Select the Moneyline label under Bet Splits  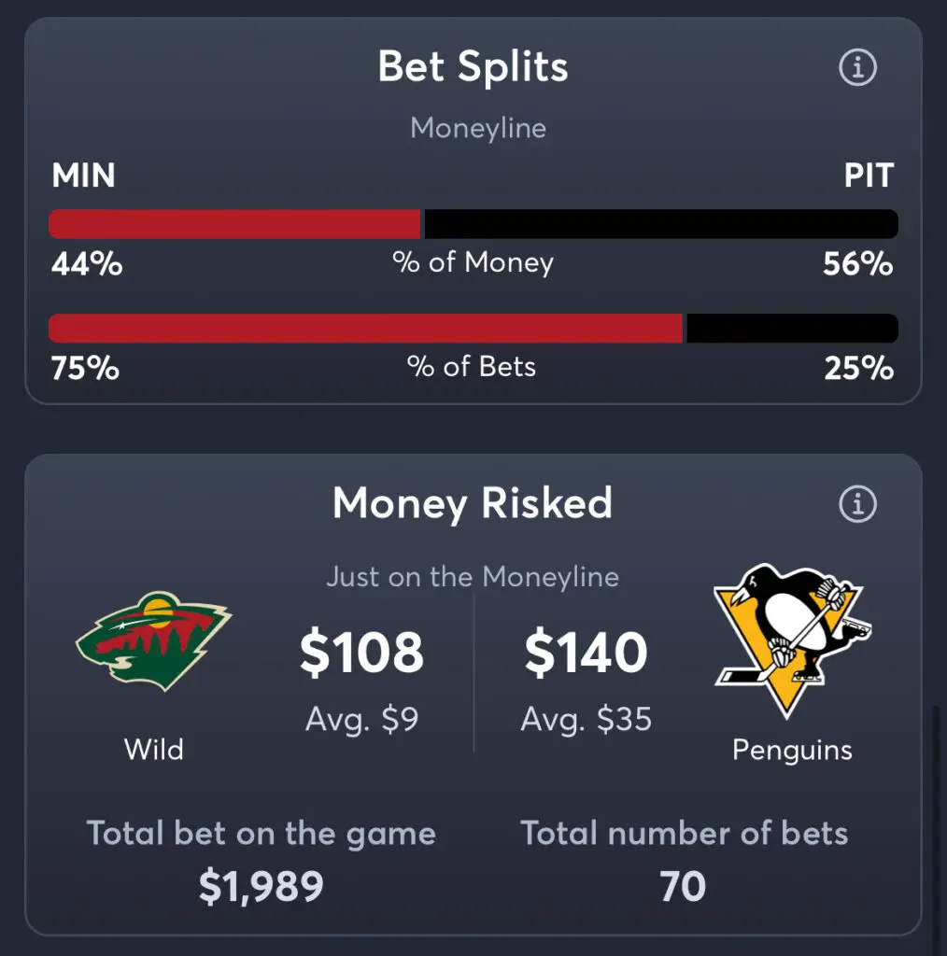coord(478,129)
